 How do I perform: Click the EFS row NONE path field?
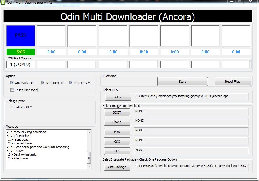[x=191, y=151]
